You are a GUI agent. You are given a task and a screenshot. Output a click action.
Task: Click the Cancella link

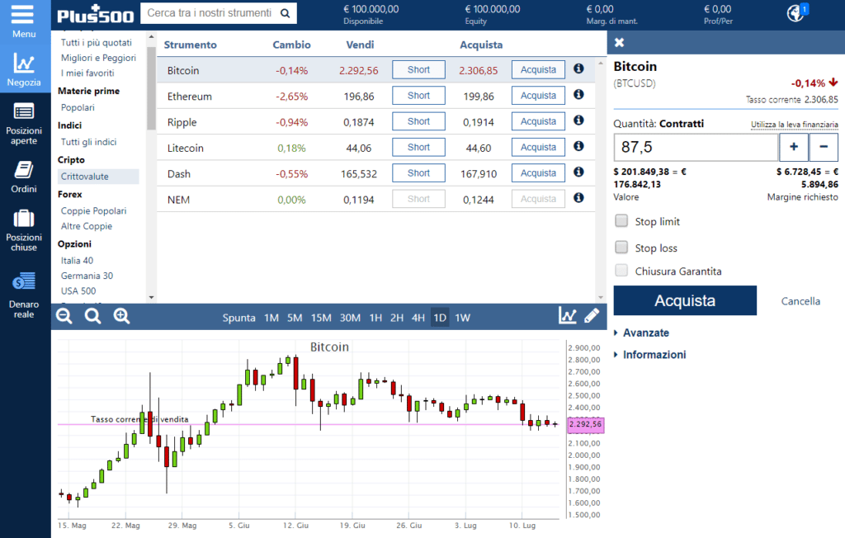800,301
